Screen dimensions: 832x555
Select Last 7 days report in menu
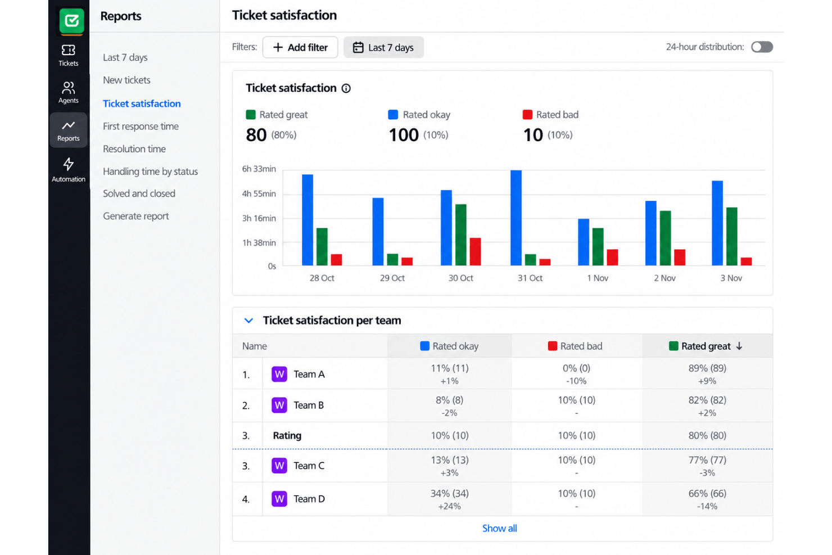125,57
